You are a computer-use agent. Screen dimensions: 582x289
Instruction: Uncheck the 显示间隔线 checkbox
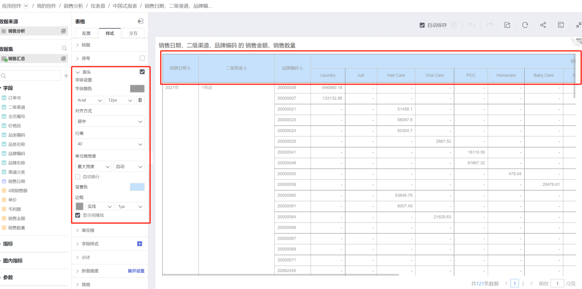point(78,215)
